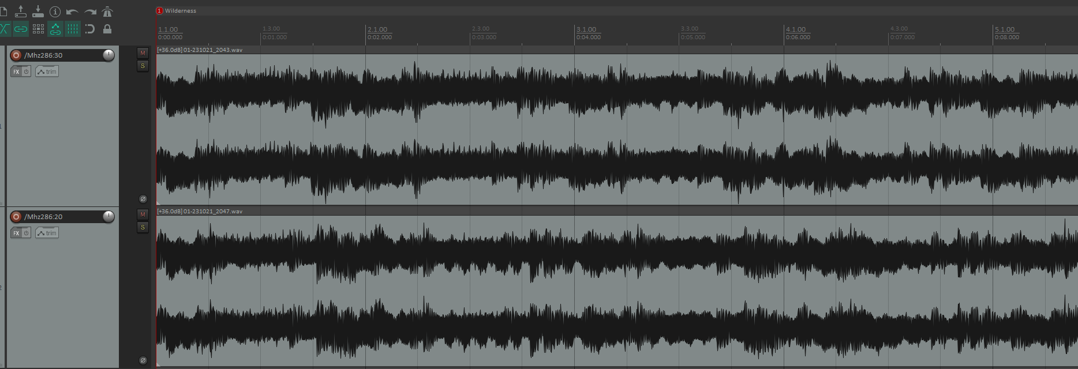Mute the /Mhz286:30 track
The image size is (1078, 369).
(143, 53)
